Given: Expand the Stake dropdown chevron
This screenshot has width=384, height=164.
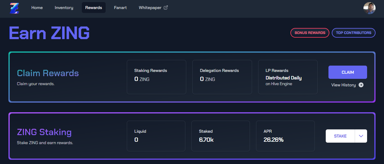Looking at the screenshot, I should 361,136.
